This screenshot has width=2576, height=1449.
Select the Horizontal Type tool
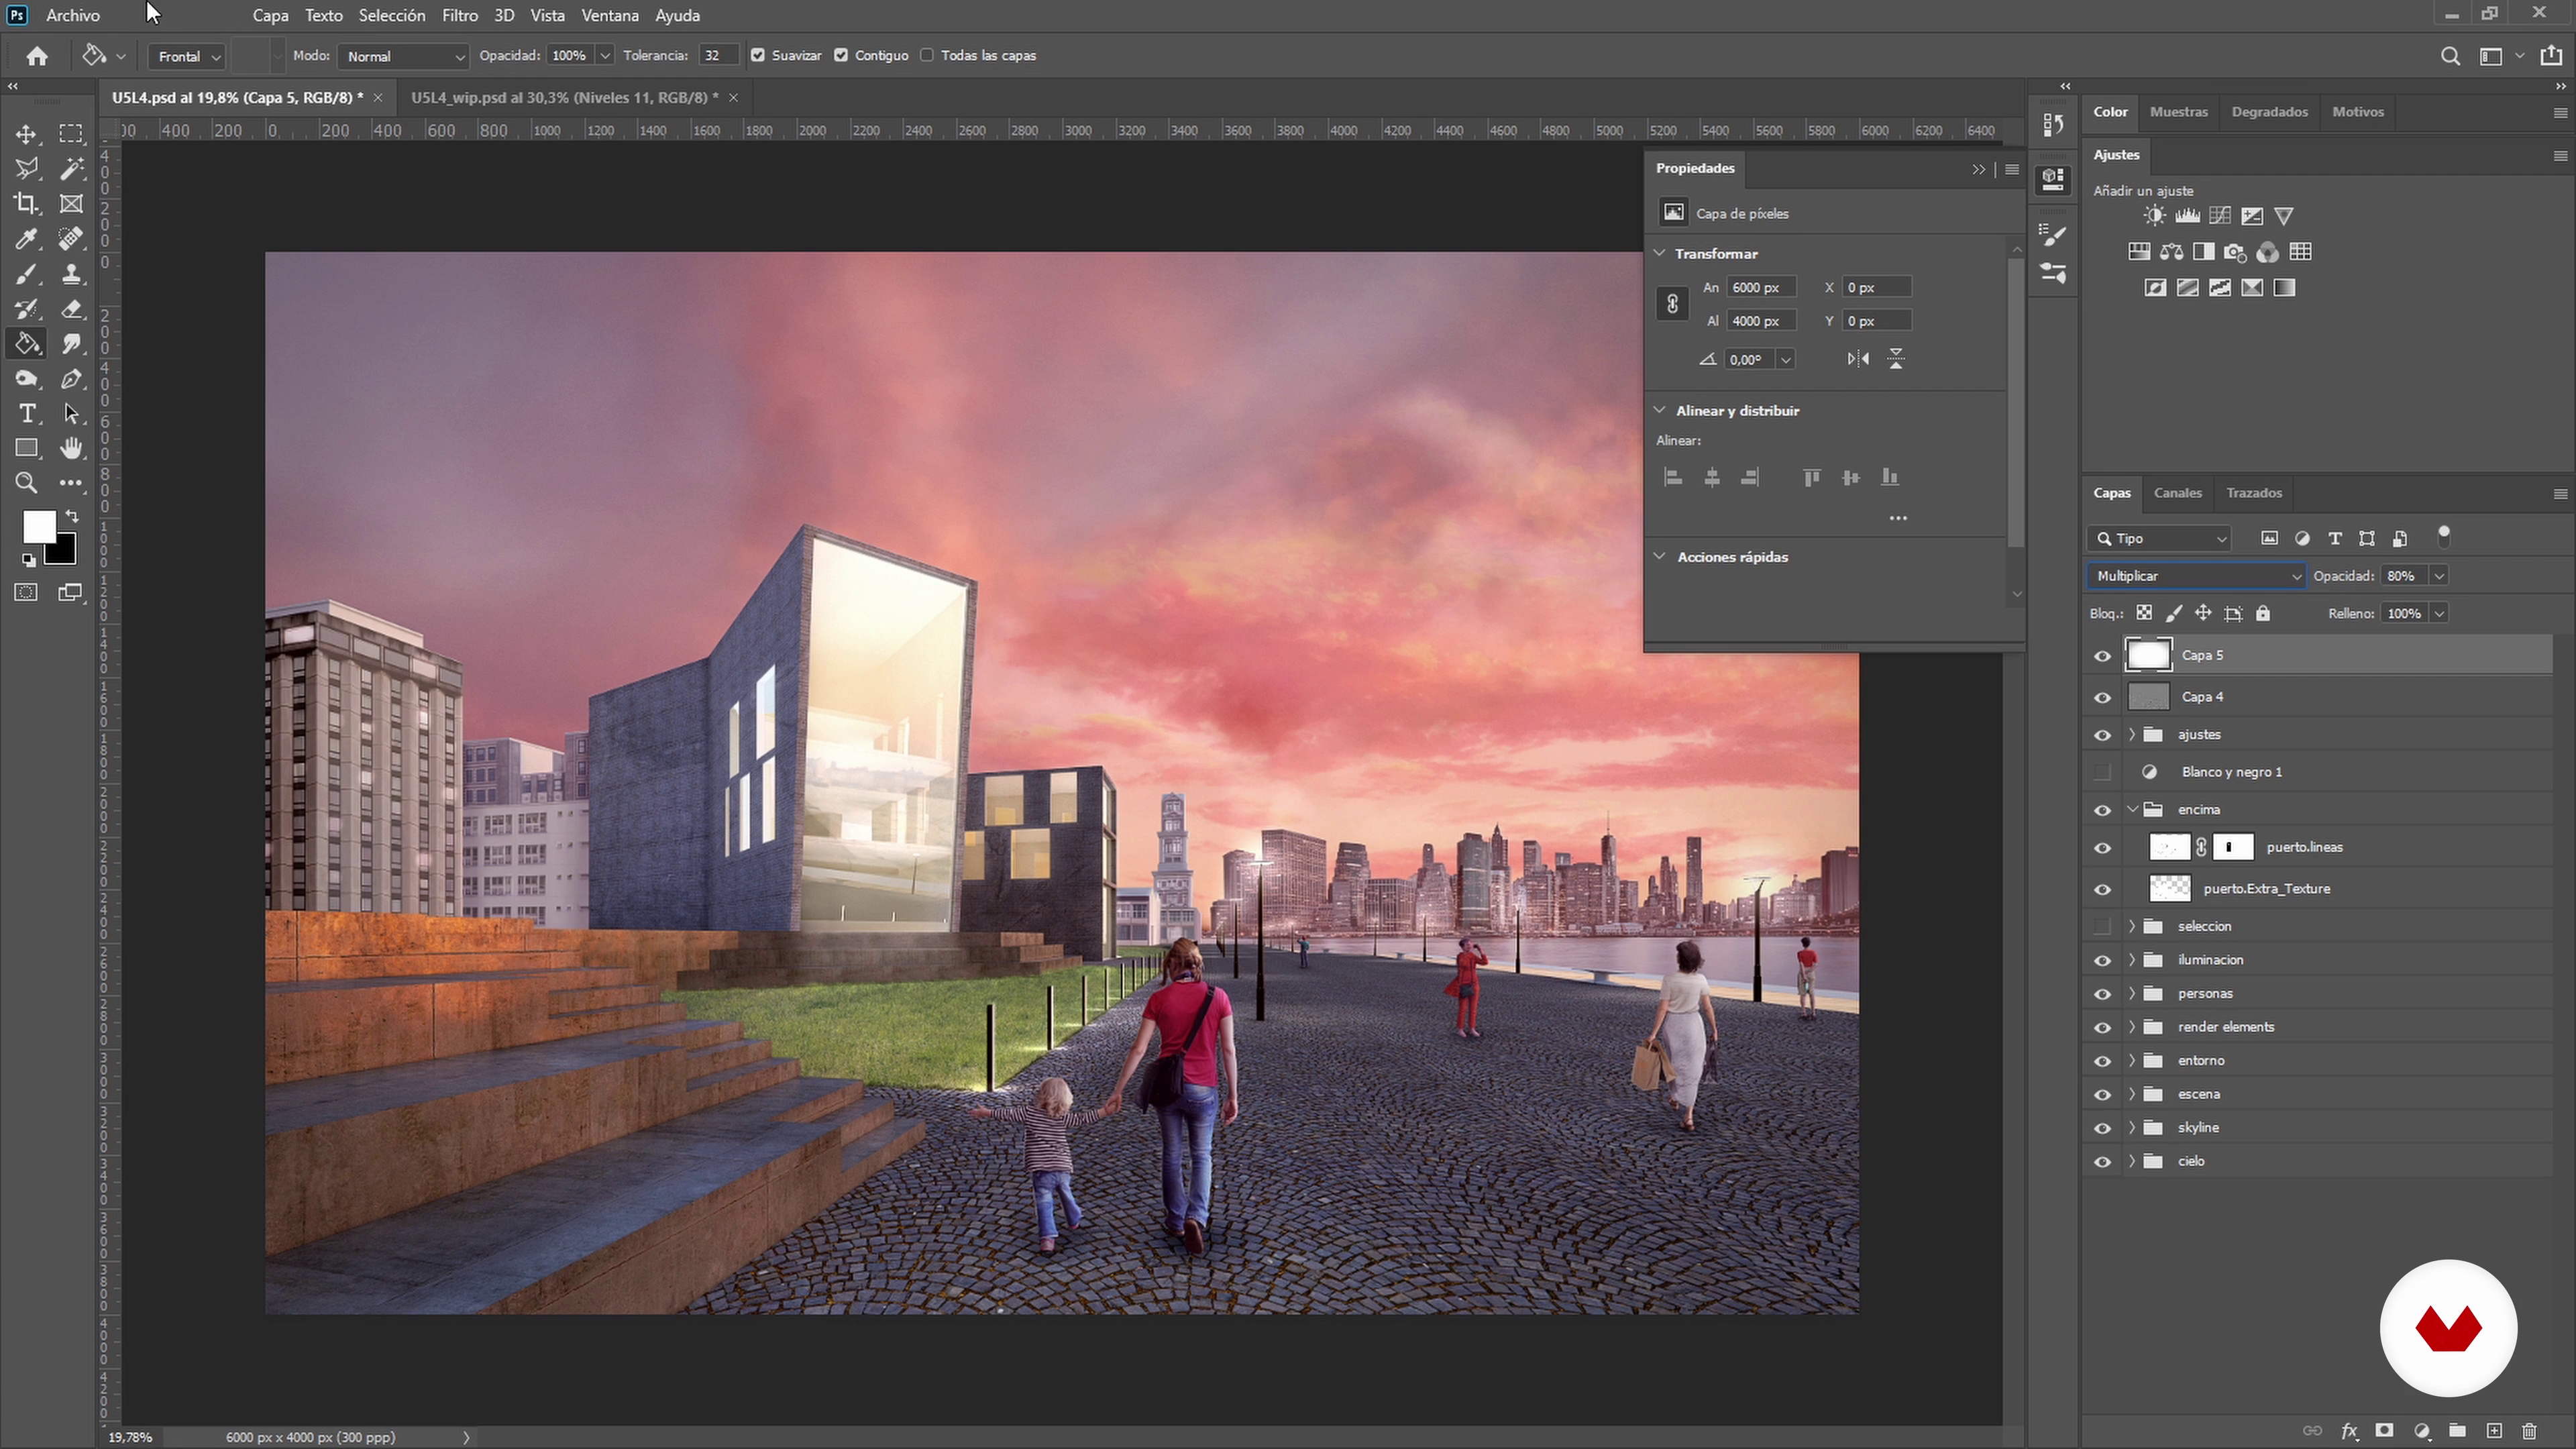(26, 414)
